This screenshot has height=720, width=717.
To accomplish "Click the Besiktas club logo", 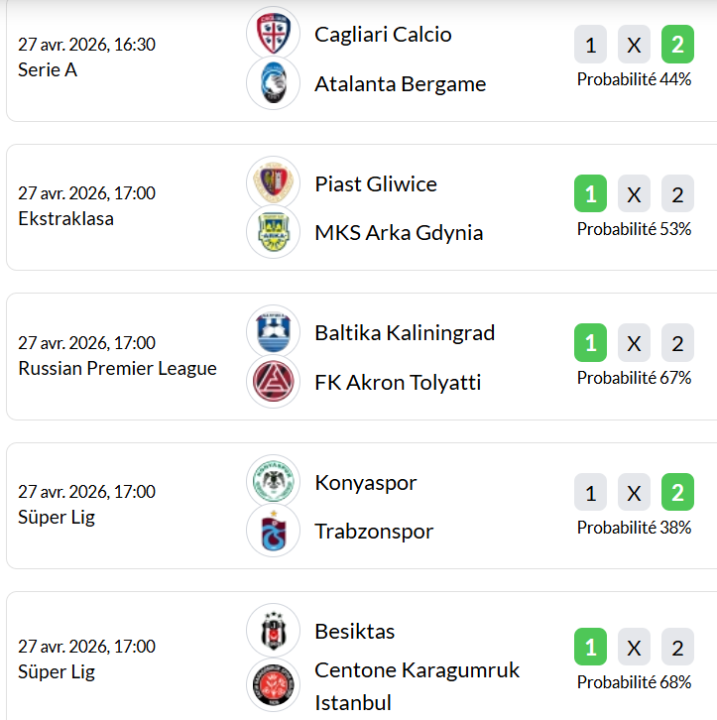I will [x=273, y=631].
